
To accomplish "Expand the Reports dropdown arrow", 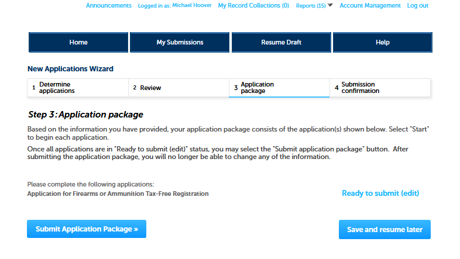I will click(329, 5).
